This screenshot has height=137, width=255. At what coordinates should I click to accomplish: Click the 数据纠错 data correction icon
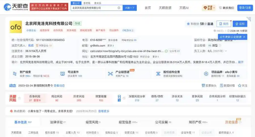click(221, 85)
